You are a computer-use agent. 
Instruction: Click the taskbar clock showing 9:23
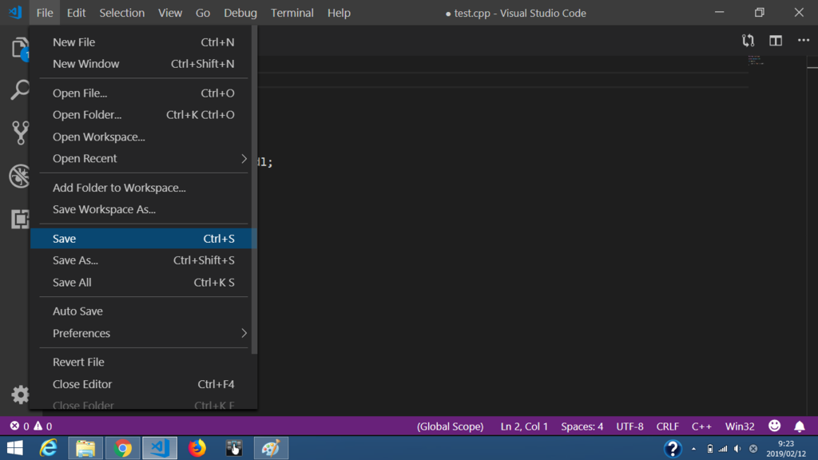click(786, 449)
